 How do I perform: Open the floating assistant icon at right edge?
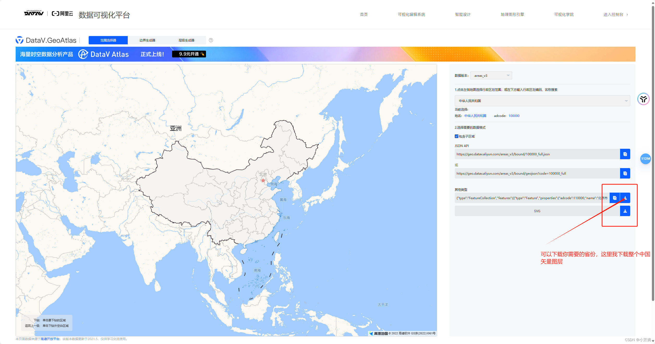(x=643, y=99)
